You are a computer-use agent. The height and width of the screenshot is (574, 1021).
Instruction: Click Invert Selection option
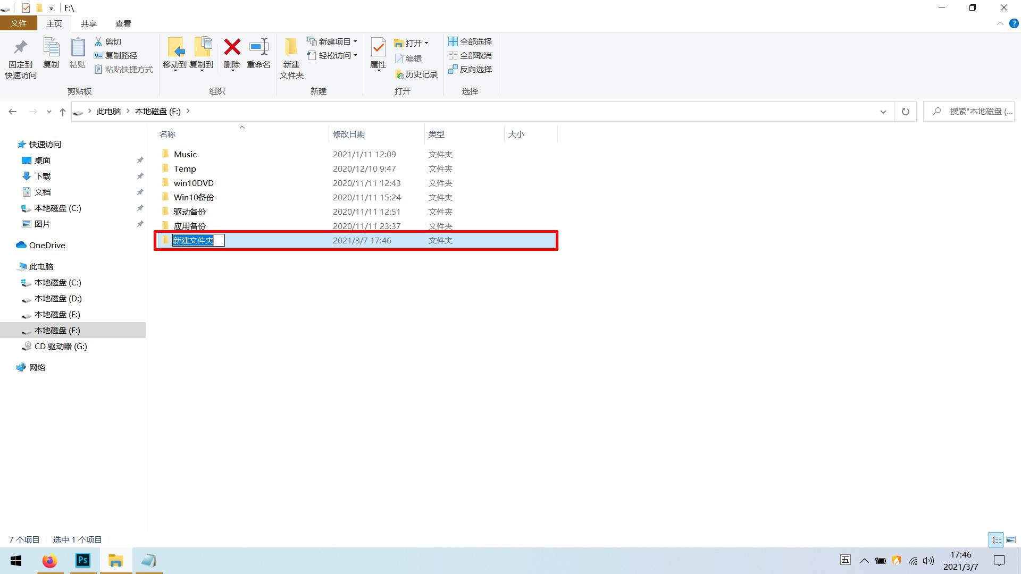click(x=470, y=69)
